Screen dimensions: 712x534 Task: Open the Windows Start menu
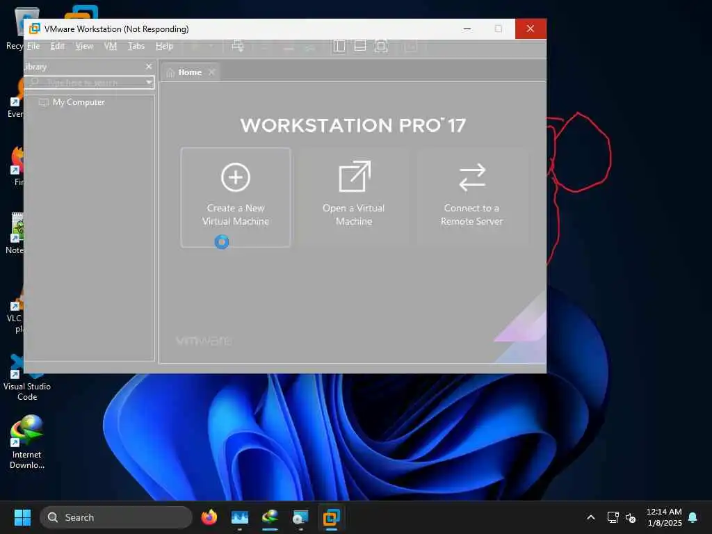22,517
